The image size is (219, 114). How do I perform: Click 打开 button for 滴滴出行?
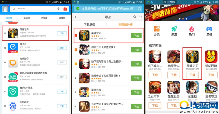tap(62, 62)
